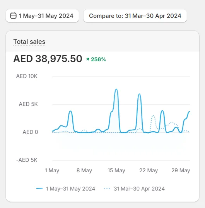Click the second-highest peak near 20 May
The height and width of the screenshot is (208, 205).
[139, 94]
